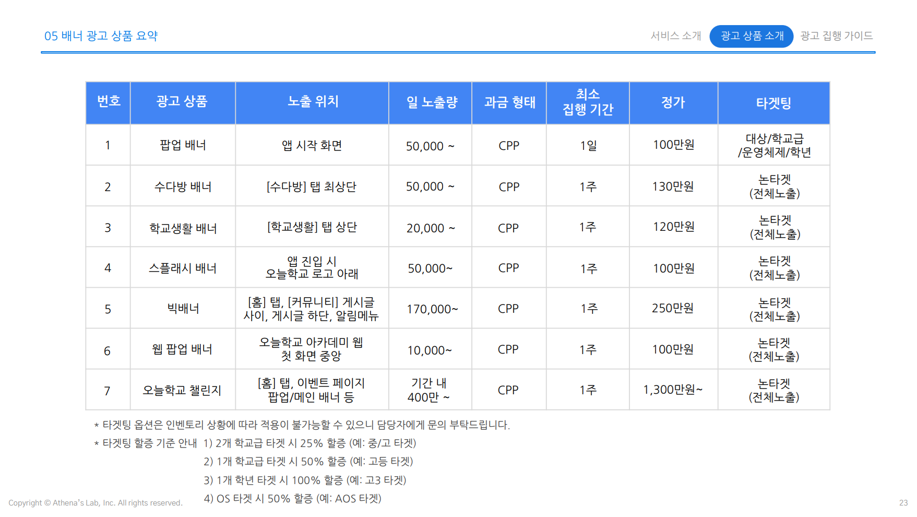Click the 광고 상품 column header
The image size is (917, 517).
tap(182, 102)
